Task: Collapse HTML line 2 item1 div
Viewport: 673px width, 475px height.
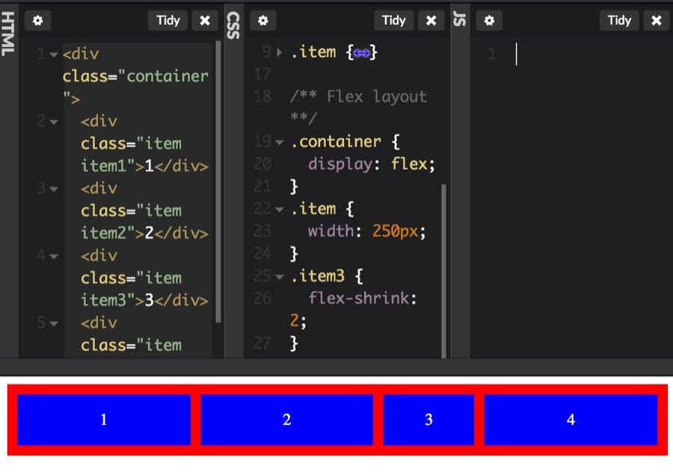Action: pos(54,122)
